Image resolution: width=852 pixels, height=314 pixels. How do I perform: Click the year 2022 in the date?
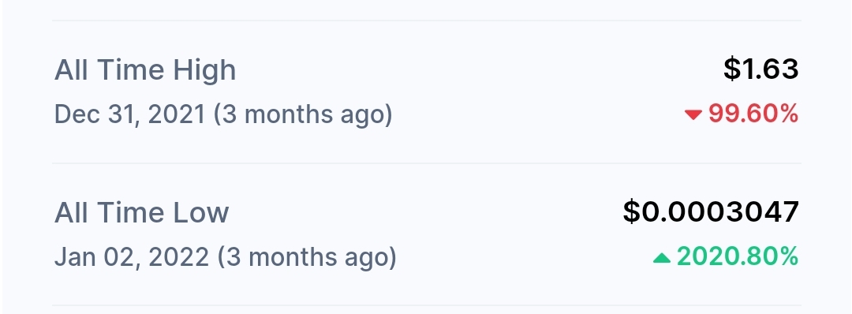(179, 257)
